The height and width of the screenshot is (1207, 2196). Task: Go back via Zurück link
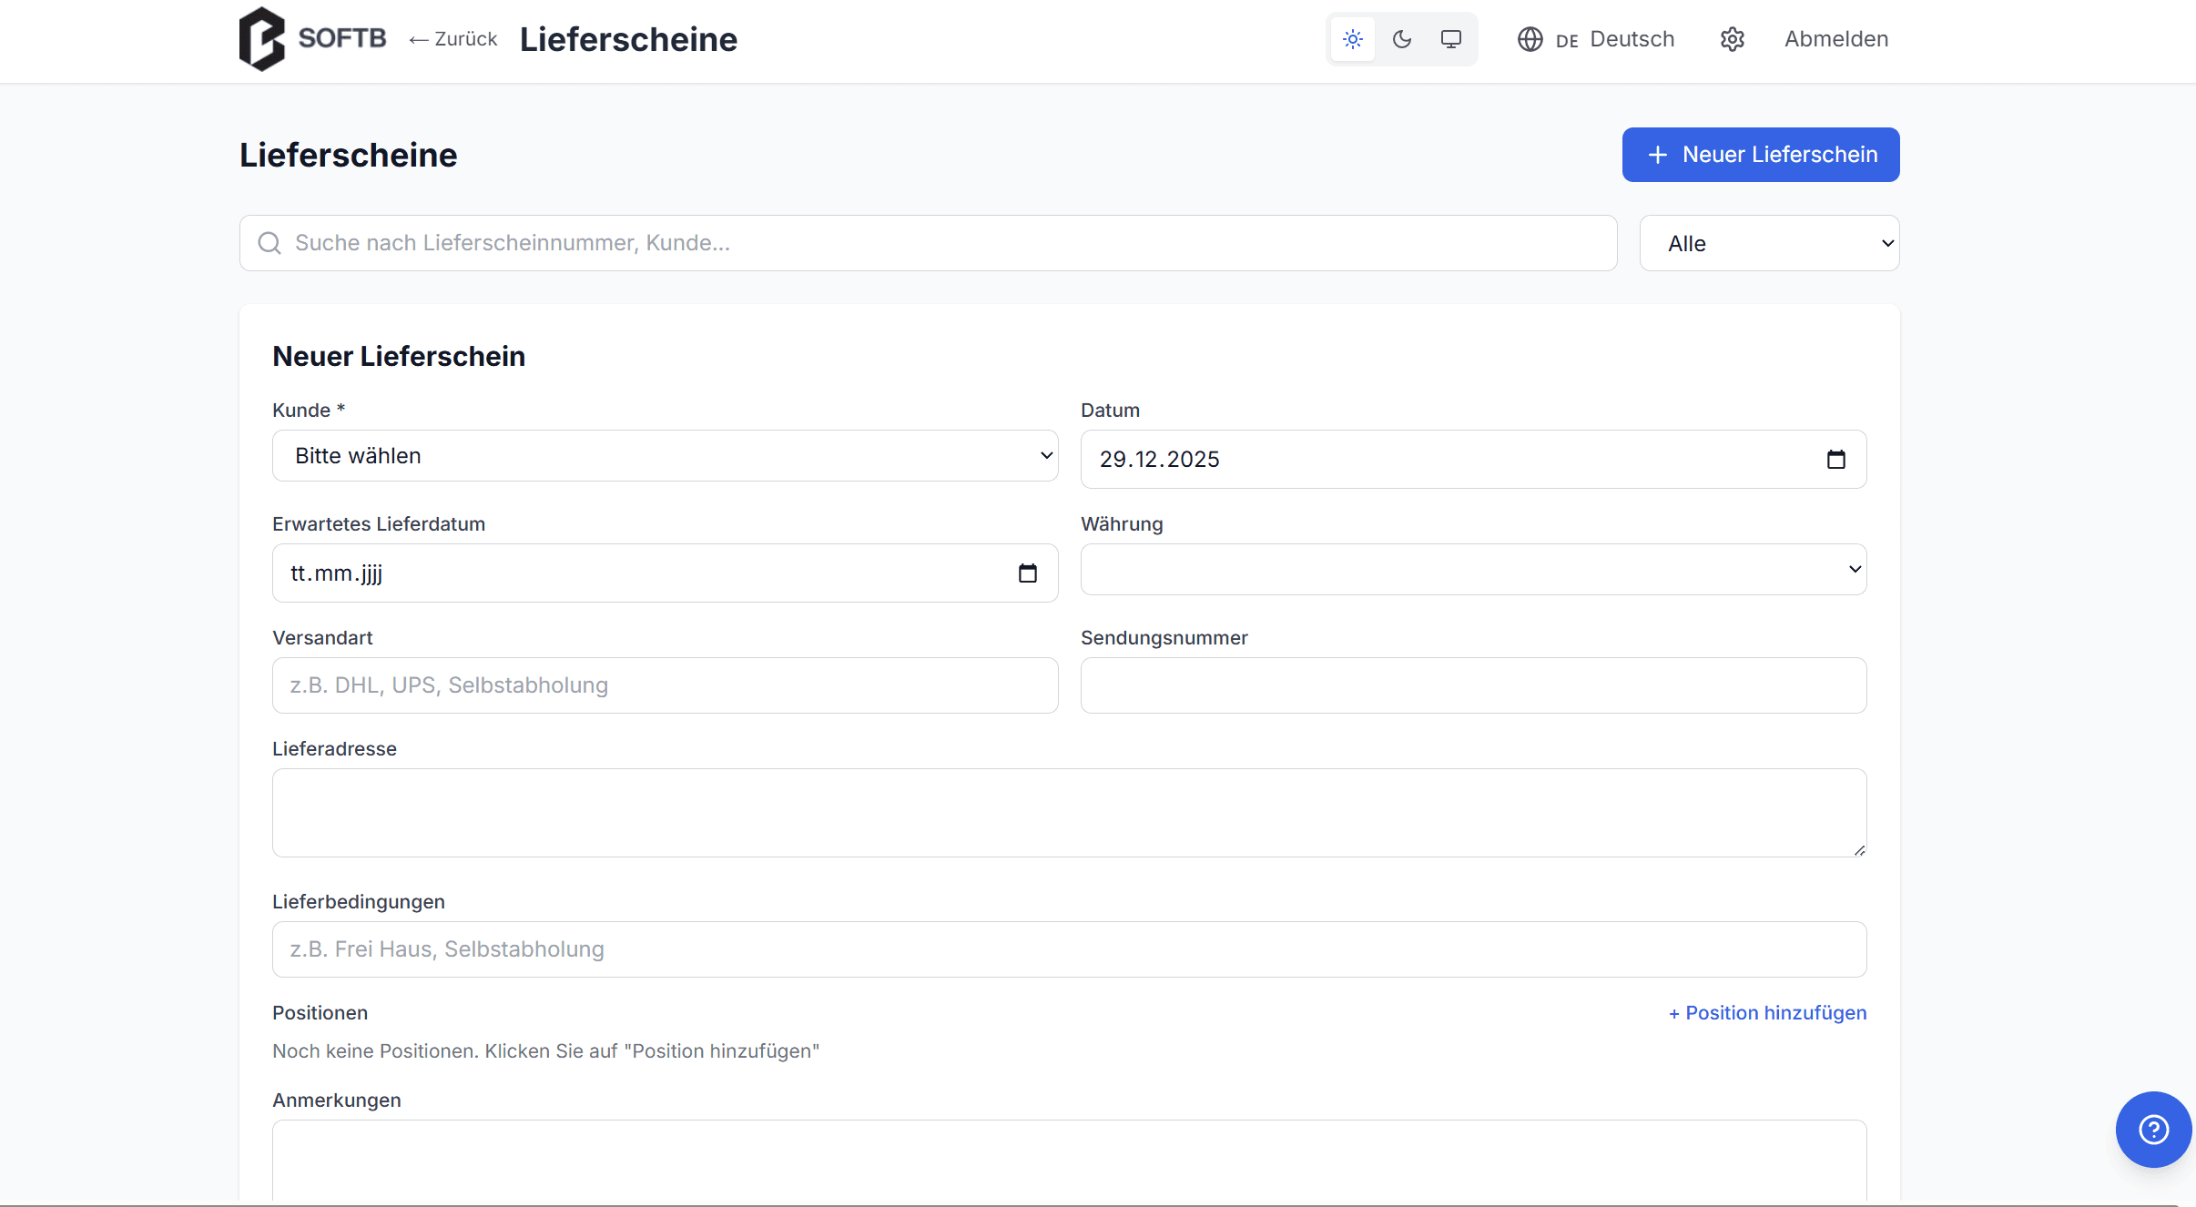click(x=453, y=39)
